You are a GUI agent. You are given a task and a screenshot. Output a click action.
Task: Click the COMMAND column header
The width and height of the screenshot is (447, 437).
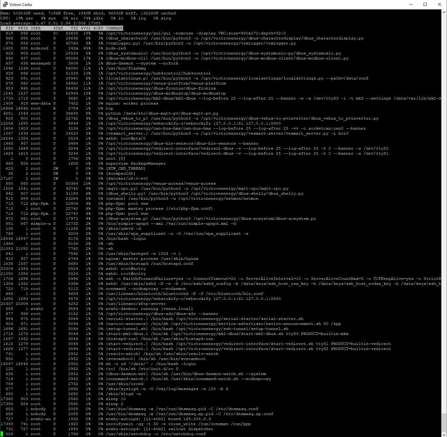coord(114,28)
